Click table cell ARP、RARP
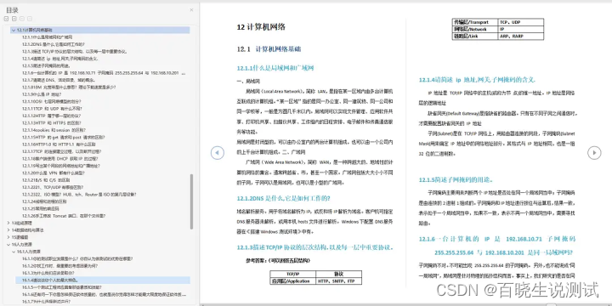This screenshot has width=612, height=306. click(521, 36)
